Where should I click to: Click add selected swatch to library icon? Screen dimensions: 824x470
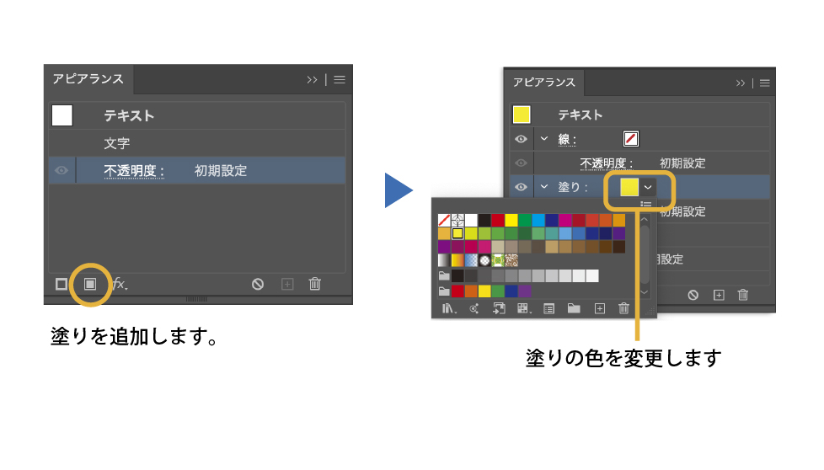pyautogui.click(x=499, y=309)
